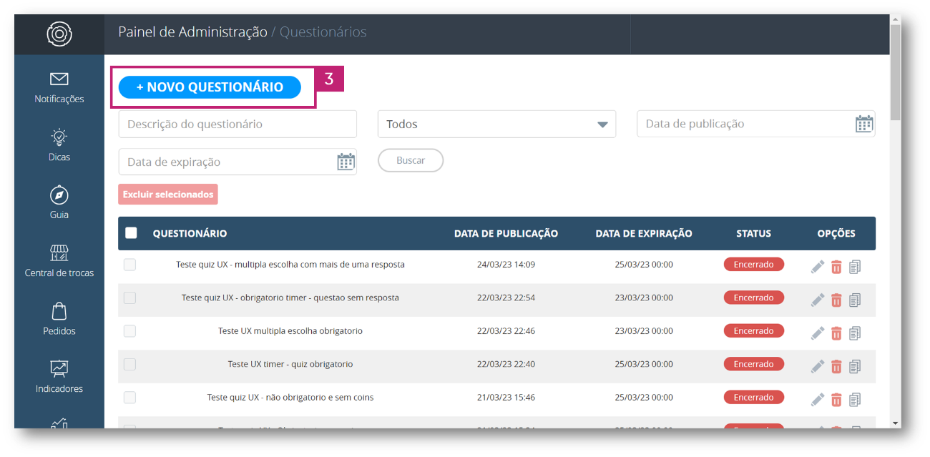The height and width of the screenshot is (457, 930).
Task: Edit pencil icon for 'não obrigatorio e sem coins'
Action: point(818,400)
